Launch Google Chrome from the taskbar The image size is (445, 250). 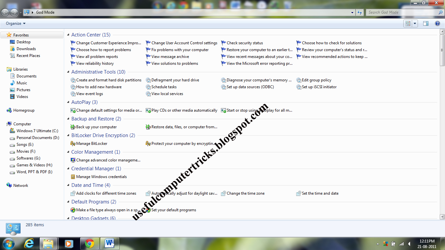tap(89, 243)
